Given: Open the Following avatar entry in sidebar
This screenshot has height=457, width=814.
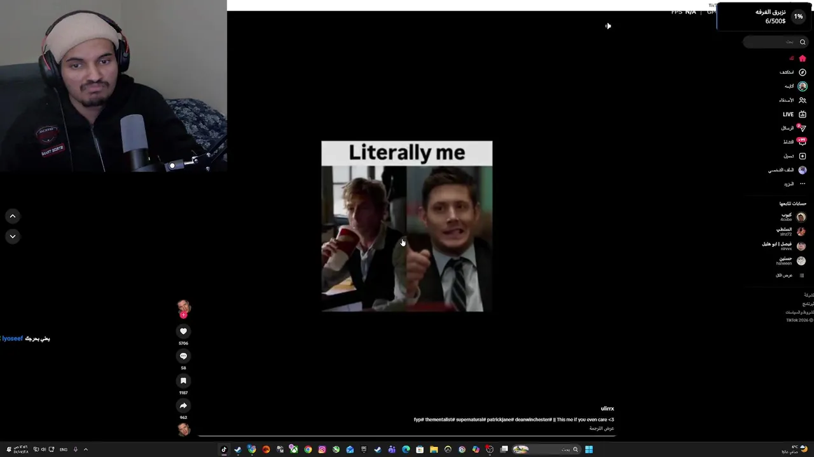Looking at the screenshot, I should pos(803,86).
